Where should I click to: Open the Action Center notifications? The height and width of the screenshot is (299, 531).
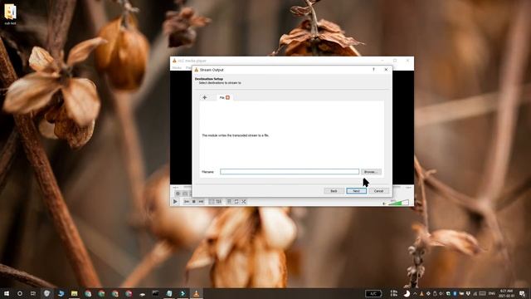coord(523,293)
